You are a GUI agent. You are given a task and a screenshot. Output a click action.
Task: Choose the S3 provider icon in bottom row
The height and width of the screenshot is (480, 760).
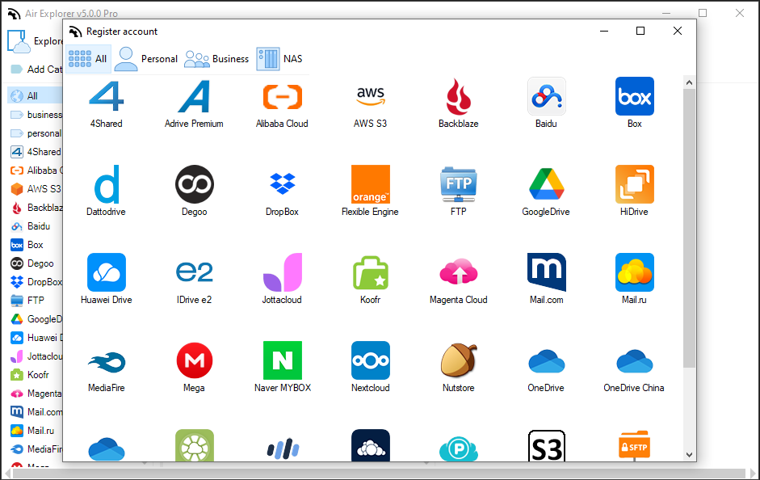[x=546, y=446]
